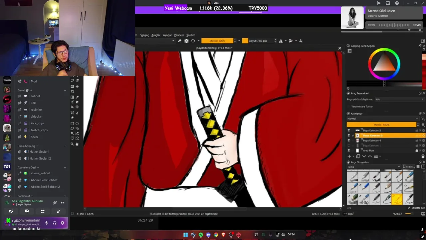
Task: Open Ayarlar menu
Action: click(x=167, y=35)
